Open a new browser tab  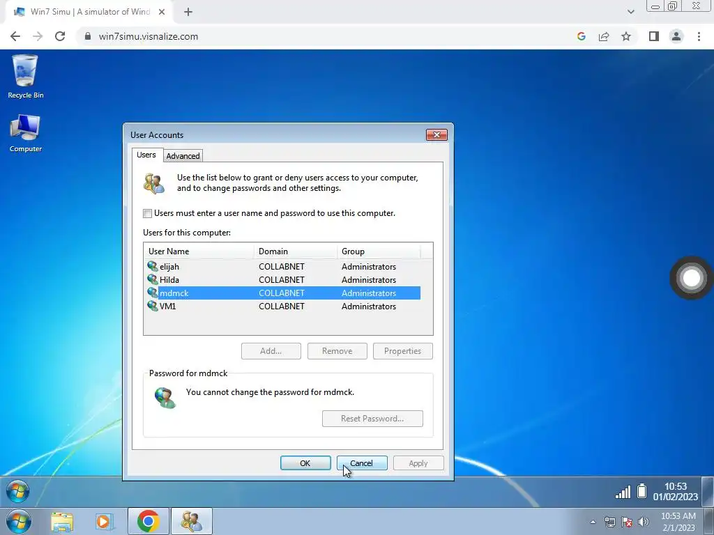(188, 12)
